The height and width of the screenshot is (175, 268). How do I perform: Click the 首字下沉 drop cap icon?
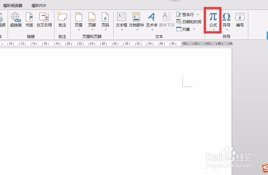167,17
